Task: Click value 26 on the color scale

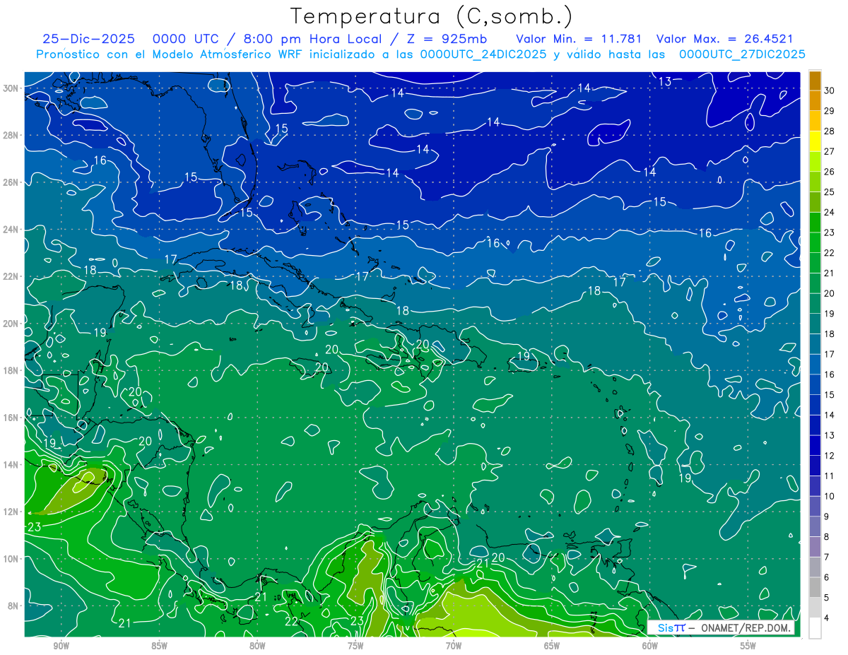Action: [x=830, y=172]
